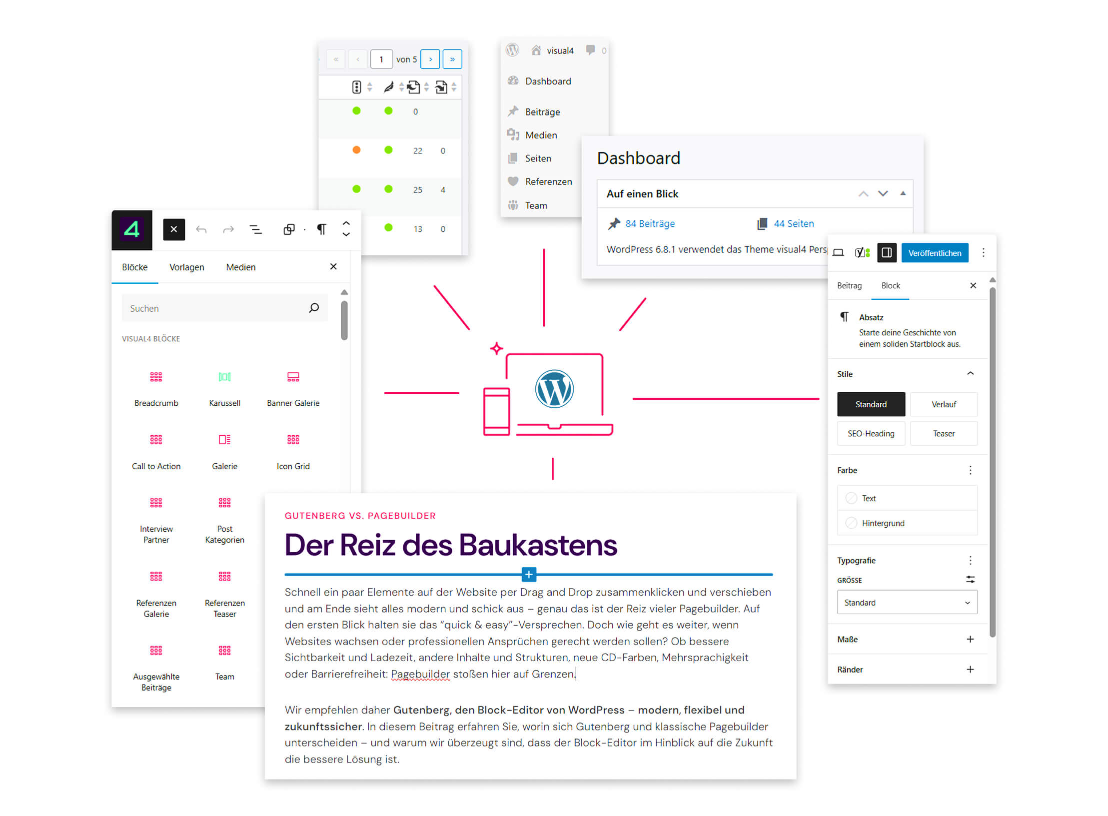Click the Veröffentlichen button
Viewport: 1108px width, 816px height.
pyautogui.click(x=935, y=253)
